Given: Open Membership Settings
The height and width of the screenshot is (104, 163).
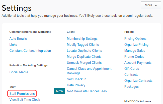Looking at the screenshot, I should point(82,39).
